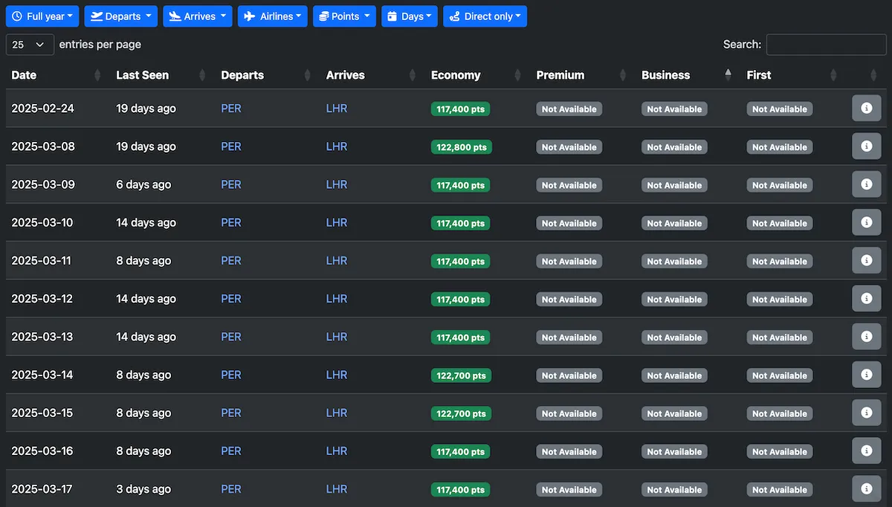Focus the Search input field
The image size is (892, 507).
coord(826,45)
